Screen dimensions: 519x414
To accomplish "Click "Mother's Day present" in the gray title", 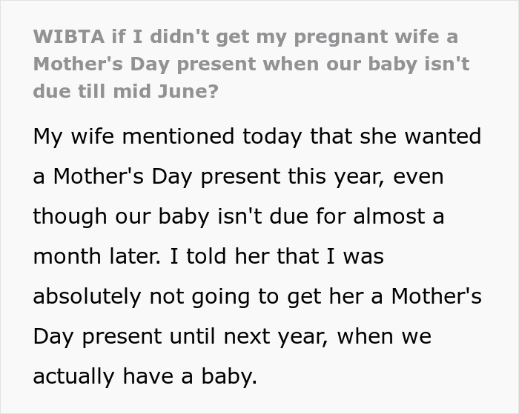I will tap(145, 64).
